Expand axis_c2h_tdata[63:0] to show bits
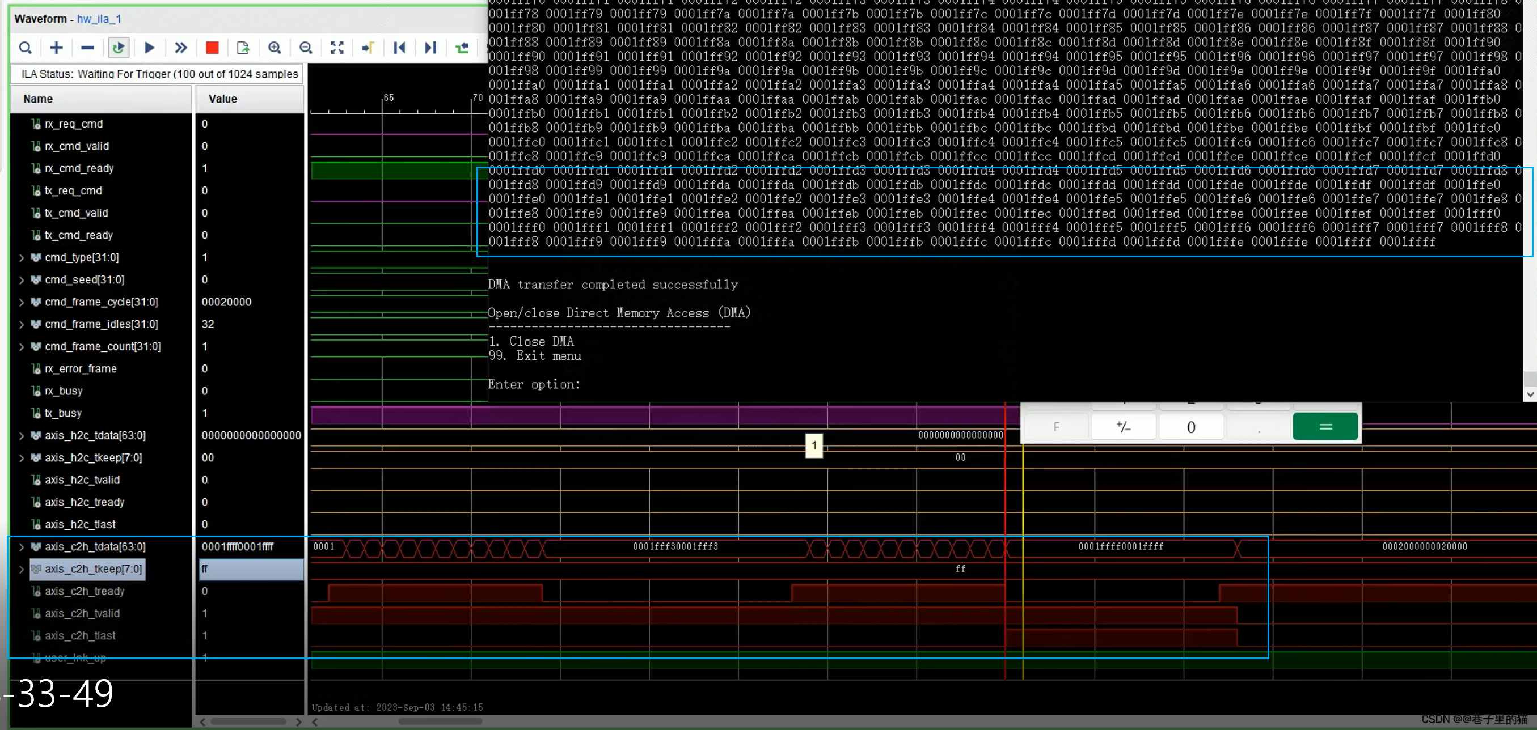This screenshot has height=730, width=1537. (x=22, y=546)
